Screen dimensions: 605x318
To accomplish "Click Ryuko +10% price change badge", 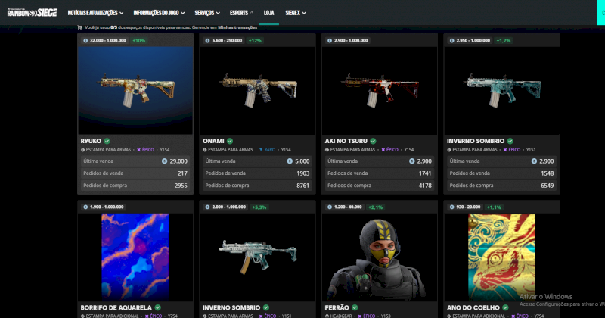I will click(139, 41).
